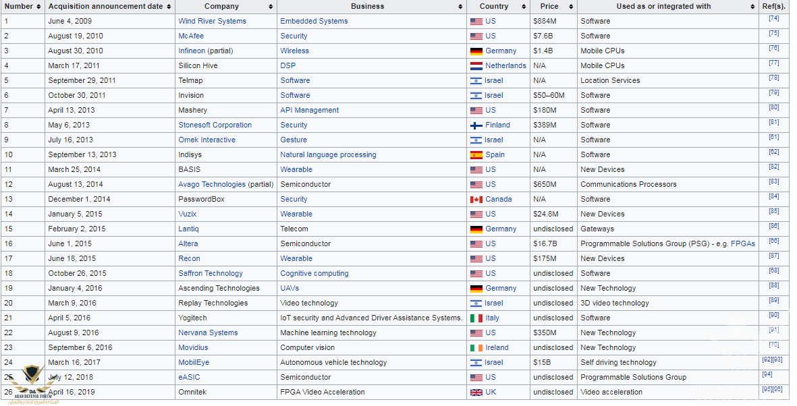
Task: Click the German flag in the Ascending Technologies row
Action: [476, 289]
